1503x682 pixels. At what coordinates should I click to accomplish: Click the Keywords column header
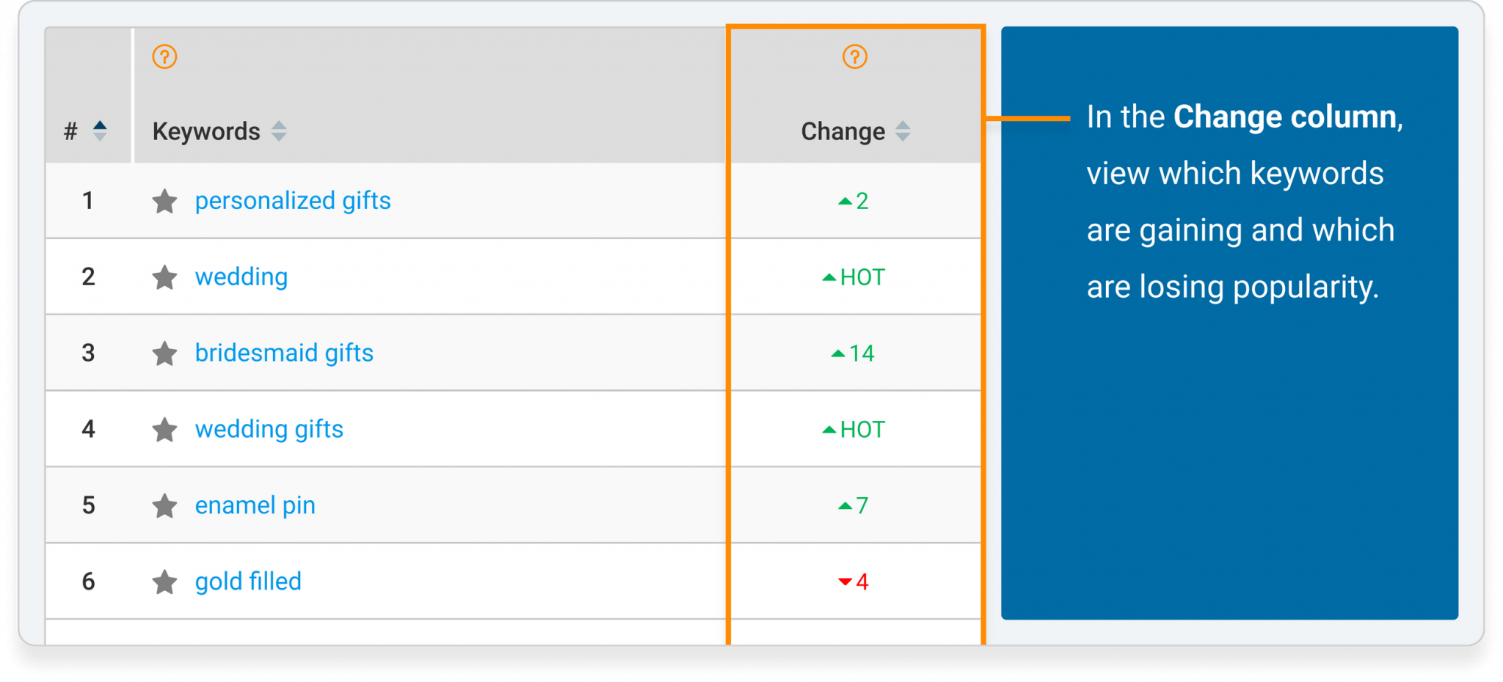(x=206, y=131)
